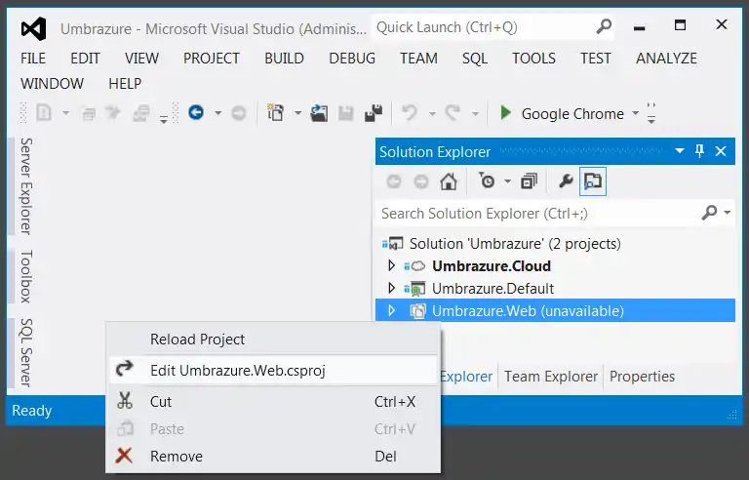Choose Edit Umbrazure.Web.csproj menu entry
This screenshot has width=749, height=480.
(273, 370)
